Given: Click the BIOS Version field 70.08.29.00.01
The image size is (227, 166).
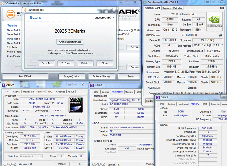Looking at the screenshot, I should click(189, 35).
